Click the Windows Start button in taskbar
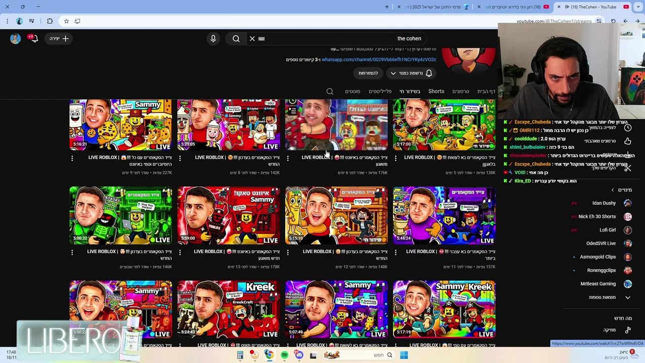645x363 pixels. pyautogui.click(x=404, y=355)
